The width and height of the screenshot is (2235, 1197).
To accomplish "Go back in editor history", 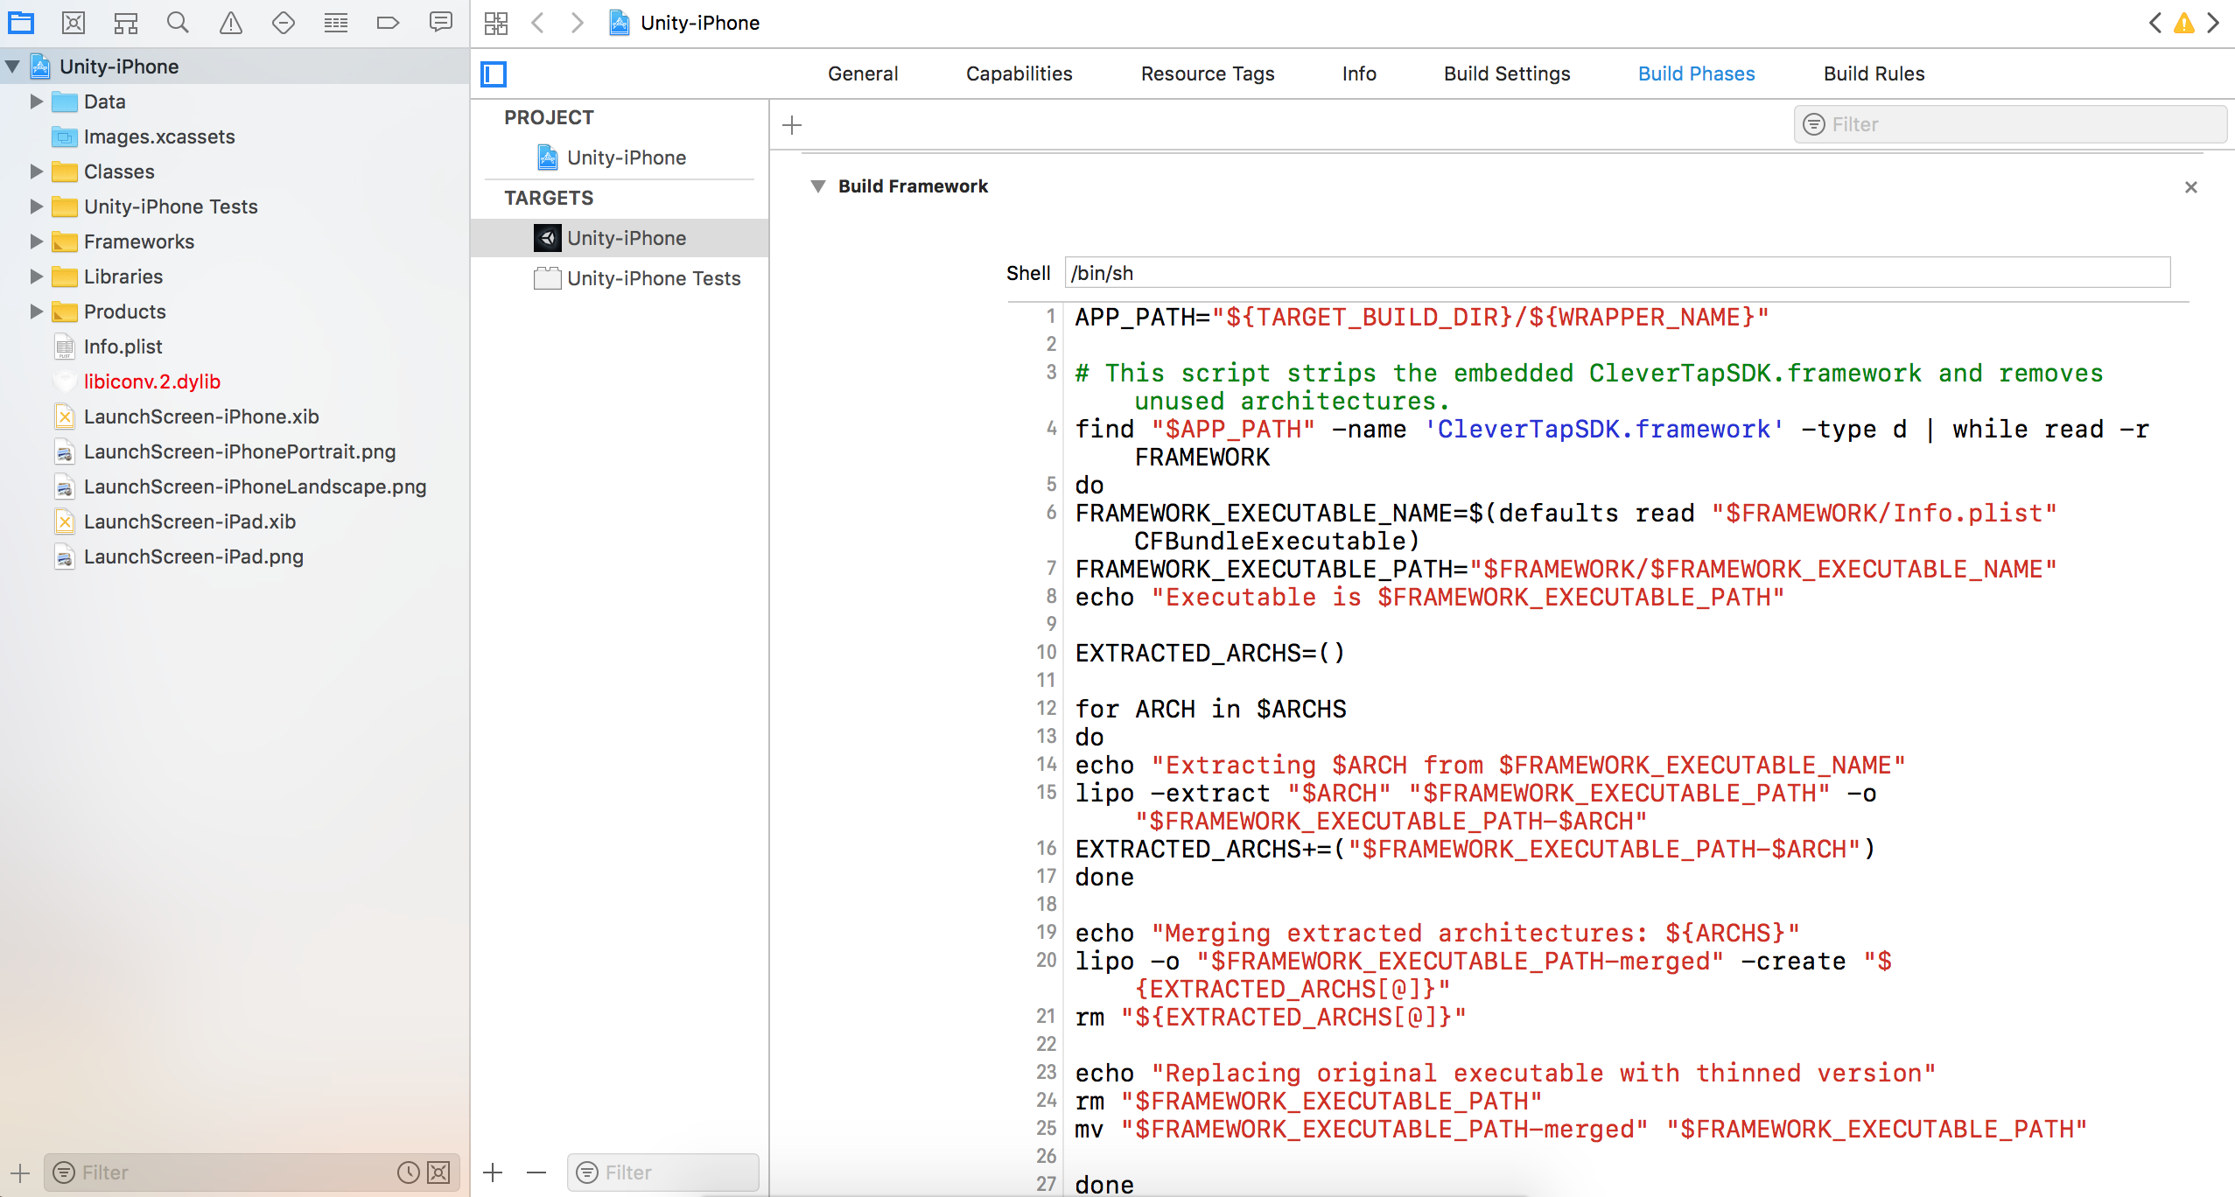I will (537, 23).
